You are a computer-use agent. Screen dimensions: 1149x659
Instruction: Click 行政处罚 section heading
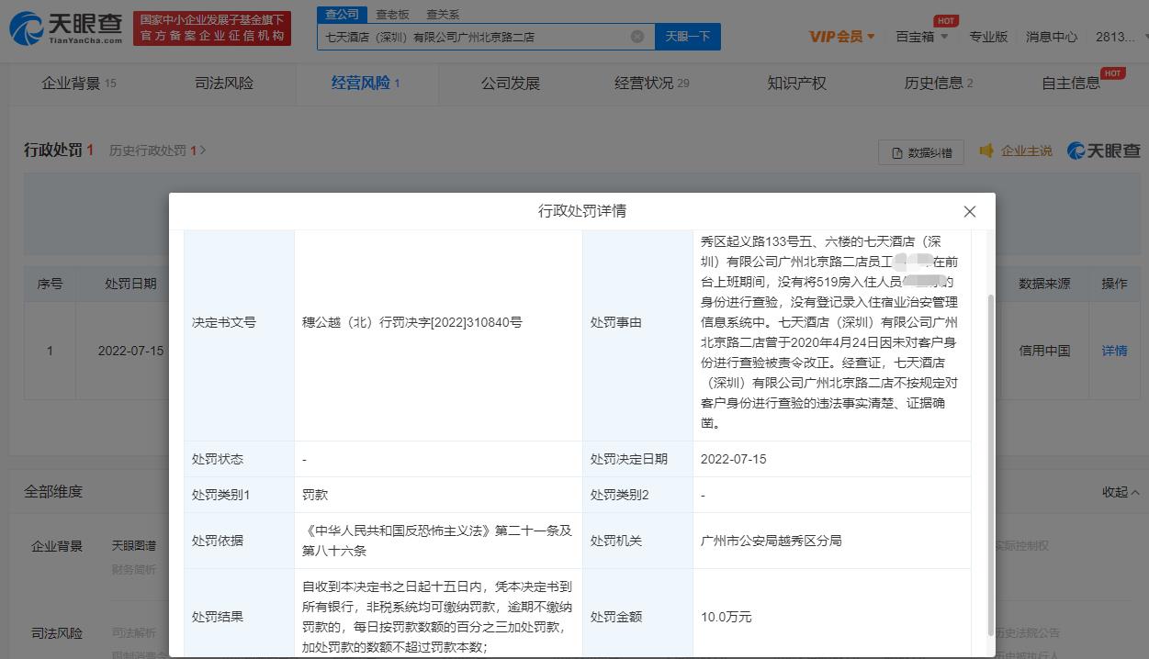(53, 151)
